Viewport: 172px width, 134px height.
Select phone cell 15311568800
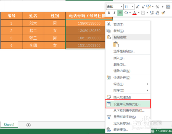pos(86,45)
